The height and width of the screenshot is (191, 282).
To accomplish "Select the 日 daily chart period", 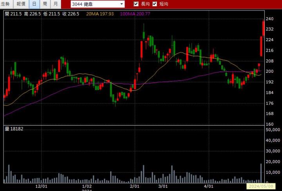I will point(34,4).
